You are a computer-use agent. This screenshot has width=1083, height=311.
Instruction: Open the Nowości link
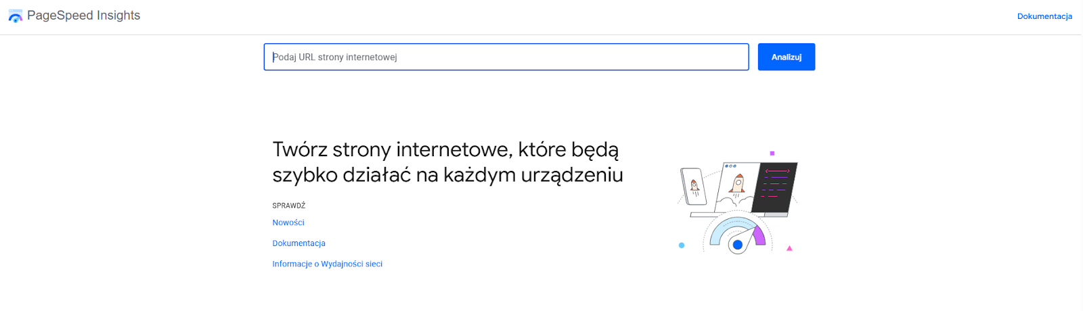click(288, 222)
